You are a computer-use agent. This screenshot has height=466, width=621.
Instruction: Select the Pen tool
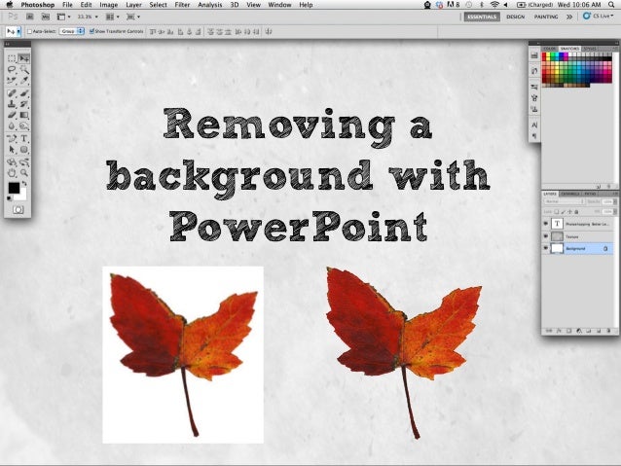click(12, 138)
